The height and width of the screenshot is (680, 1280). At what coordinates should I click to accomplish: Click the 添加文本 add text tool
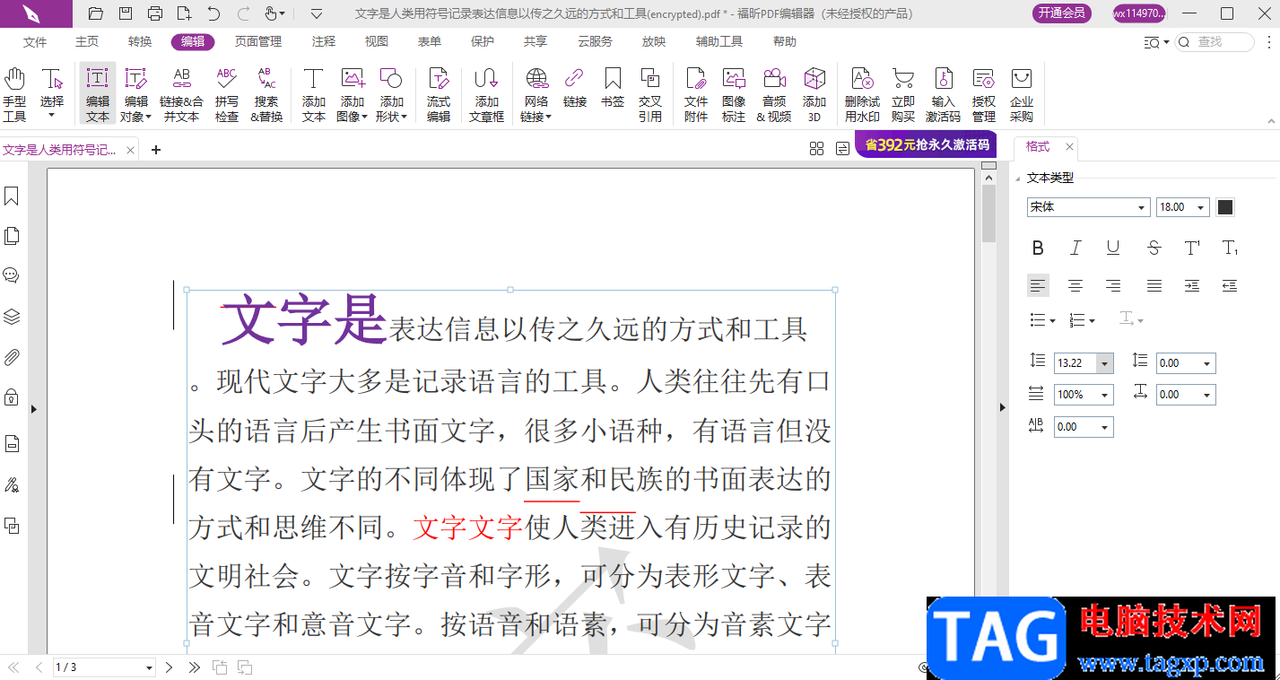tap(313, 94)
